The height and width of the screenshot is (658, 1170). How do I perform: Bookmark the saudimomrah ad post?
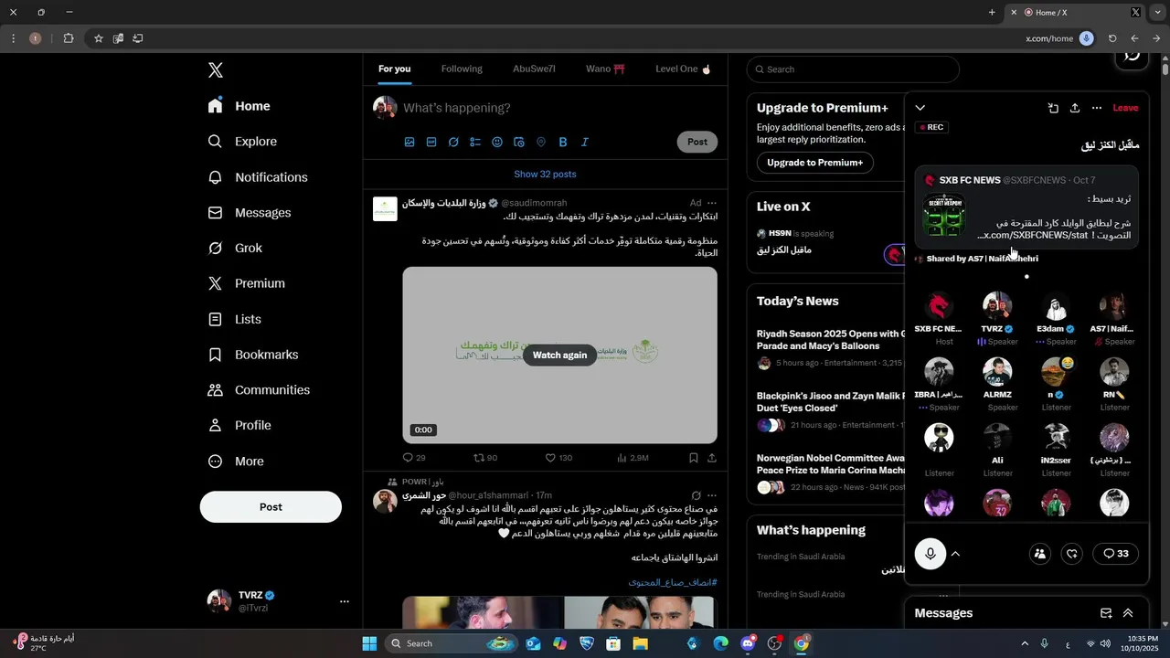694,458
